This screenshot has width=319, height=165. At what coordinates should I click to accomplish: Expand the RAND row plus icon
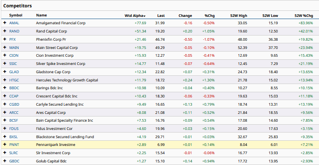(5, 31)
